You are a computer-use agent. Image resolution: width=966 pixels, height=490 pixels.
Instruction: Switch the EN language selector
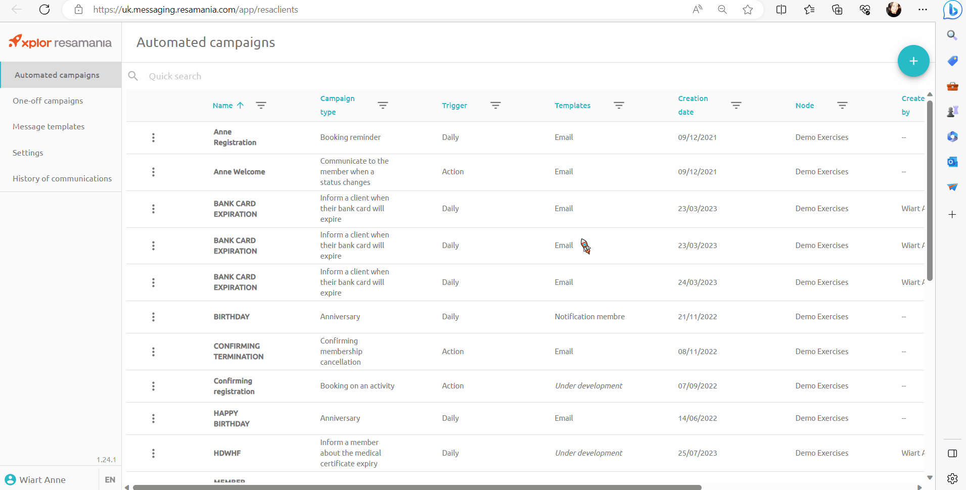(x=110, y=479)
